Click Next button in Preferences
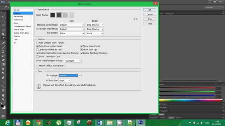 coord(150,24)
